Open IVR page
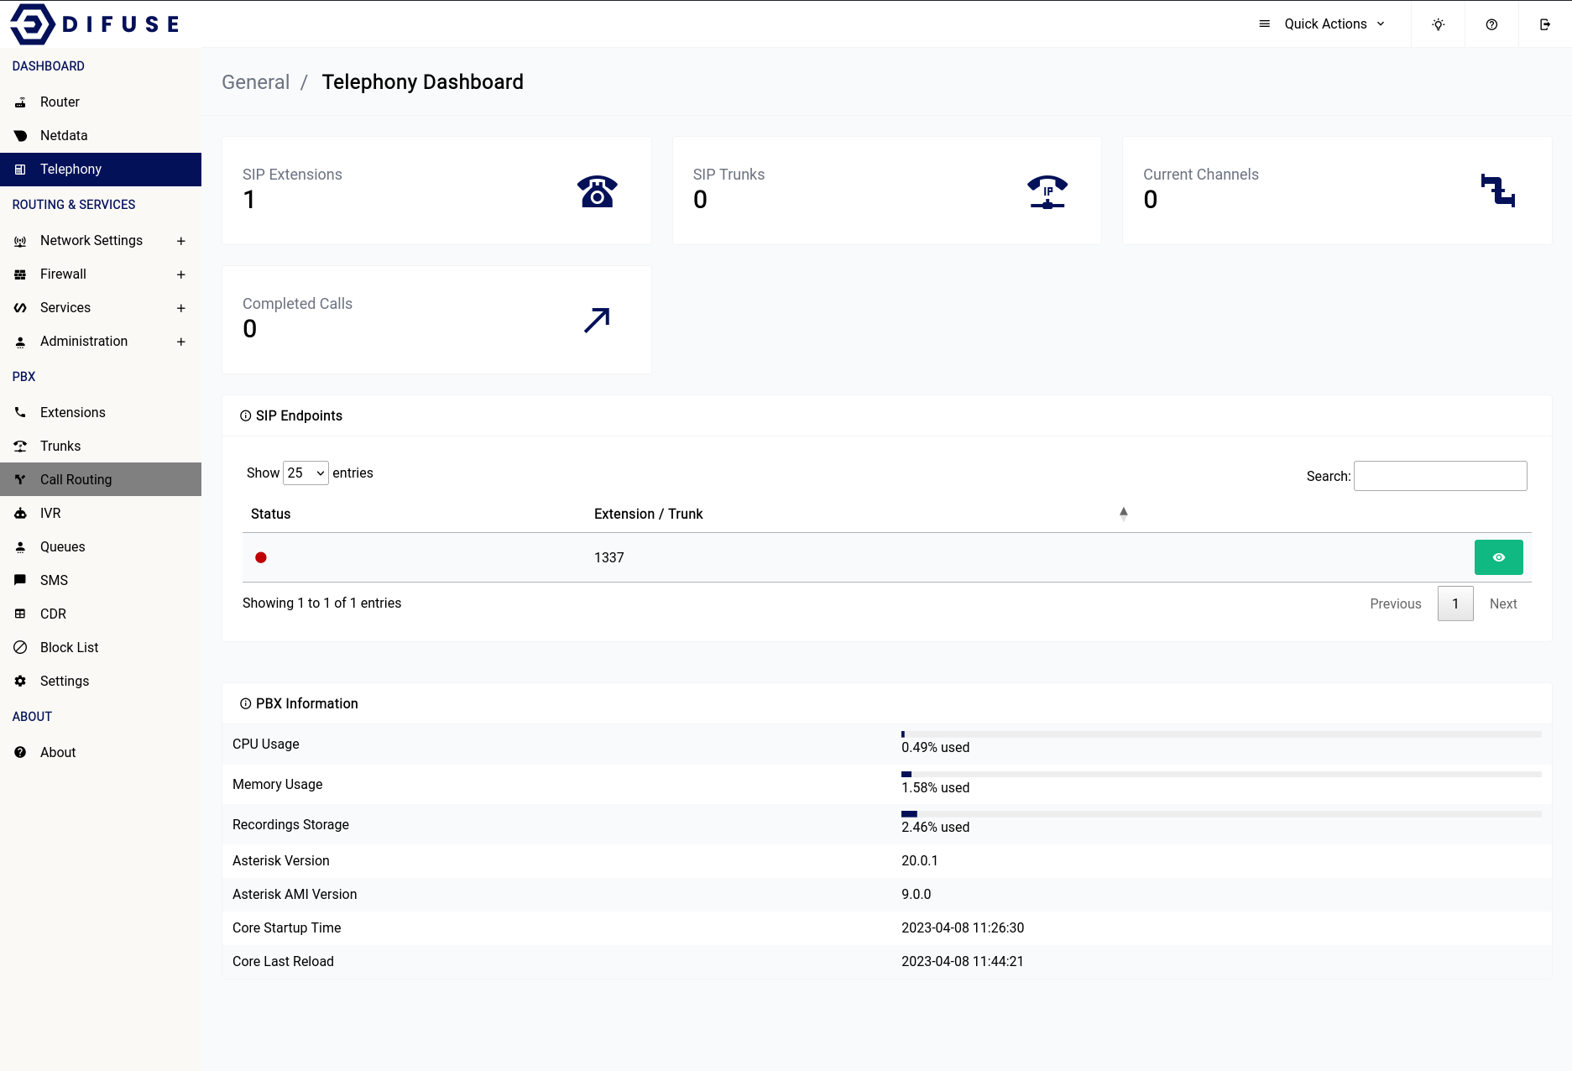The width and height of the screenshot is (1572, 1071). [101, 513]
